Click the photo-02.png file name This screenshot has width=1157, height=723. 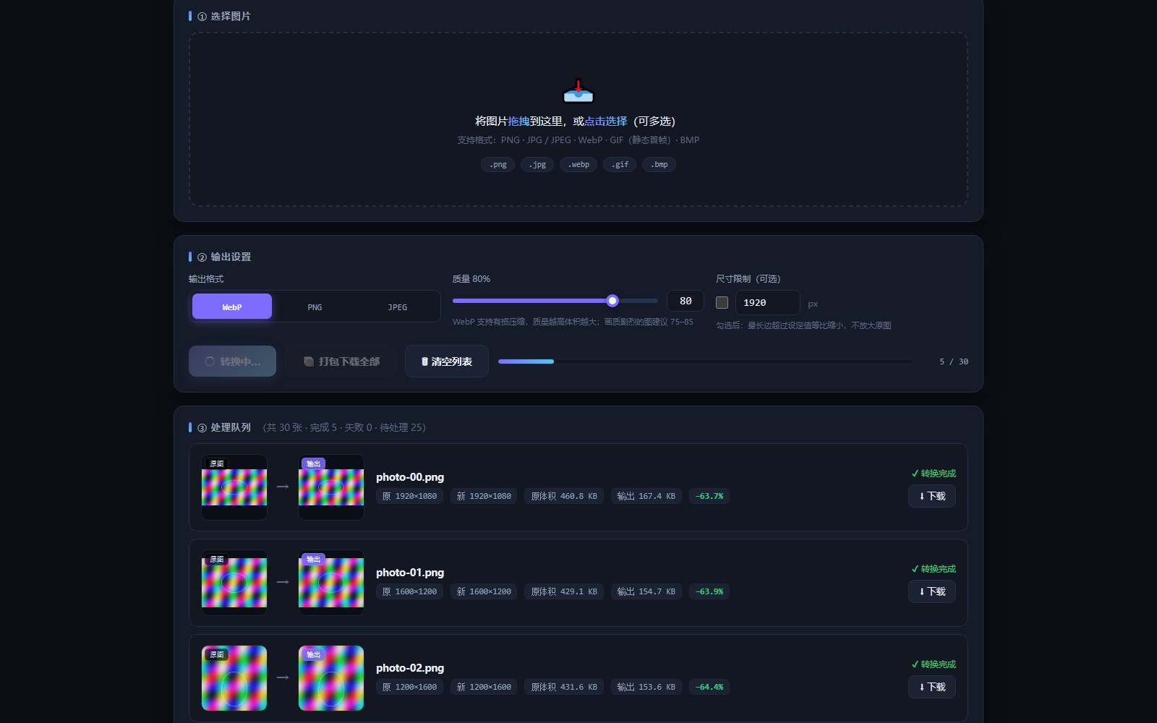pos(410,668)
